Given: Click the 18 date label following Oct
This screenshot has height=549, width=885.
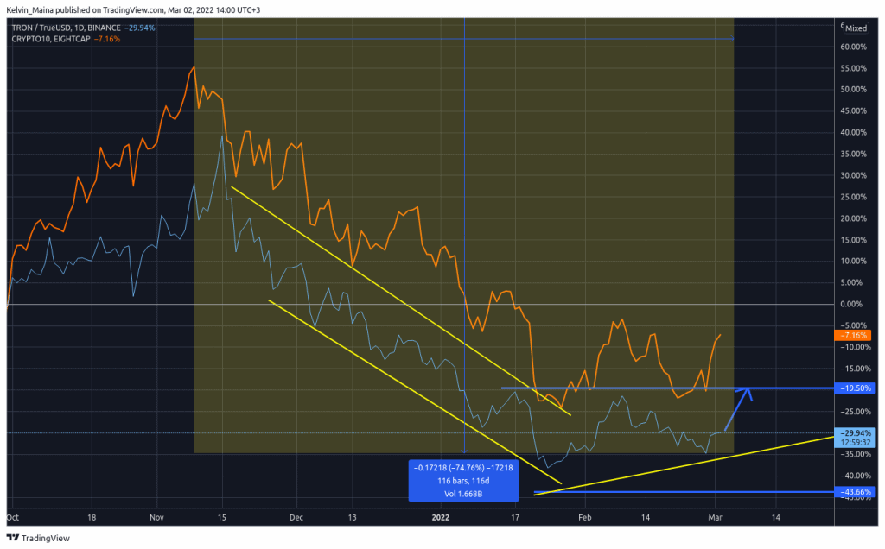Looking at the screenshot, I should tap(92, 517).
